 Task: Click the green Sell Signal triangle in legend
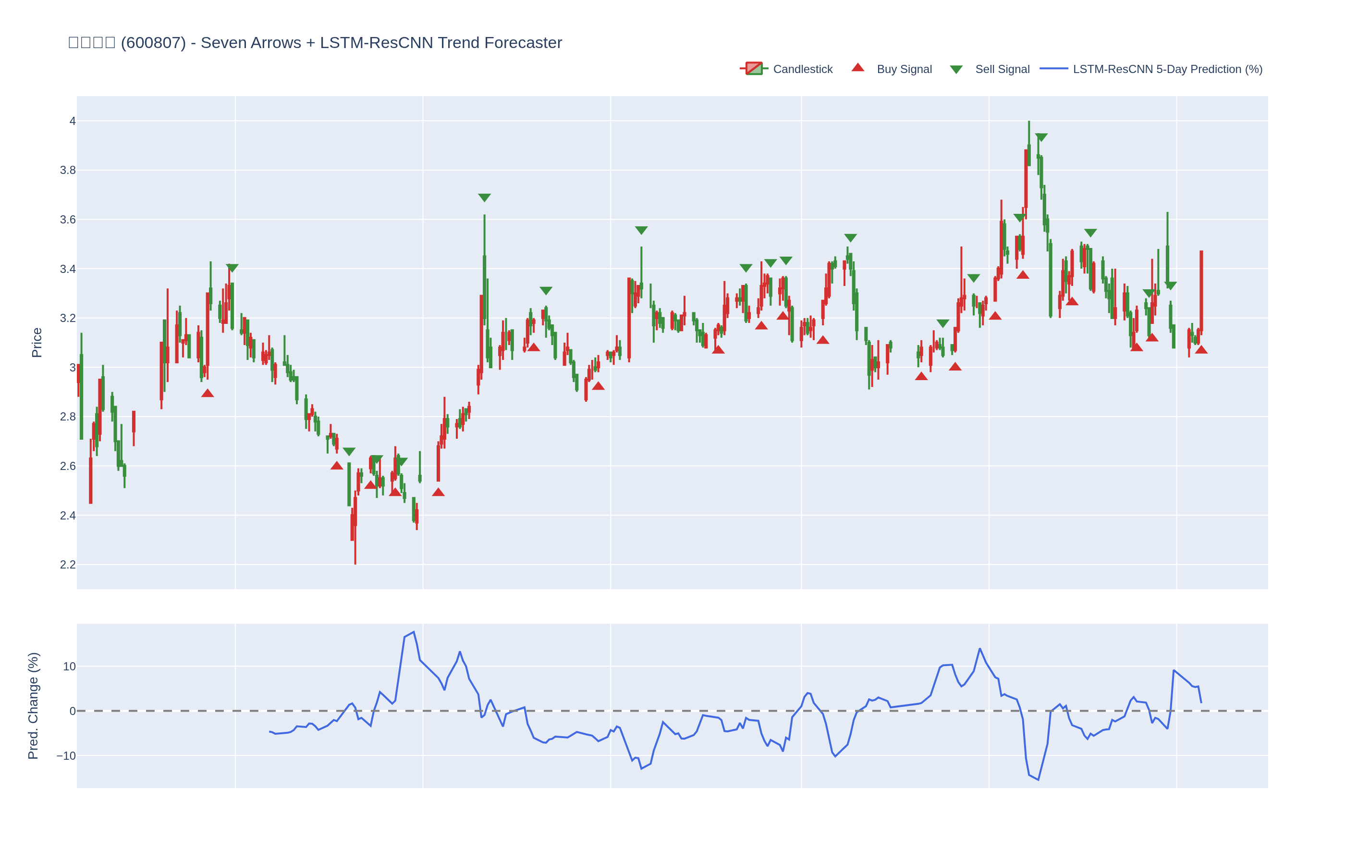(956, 70)
